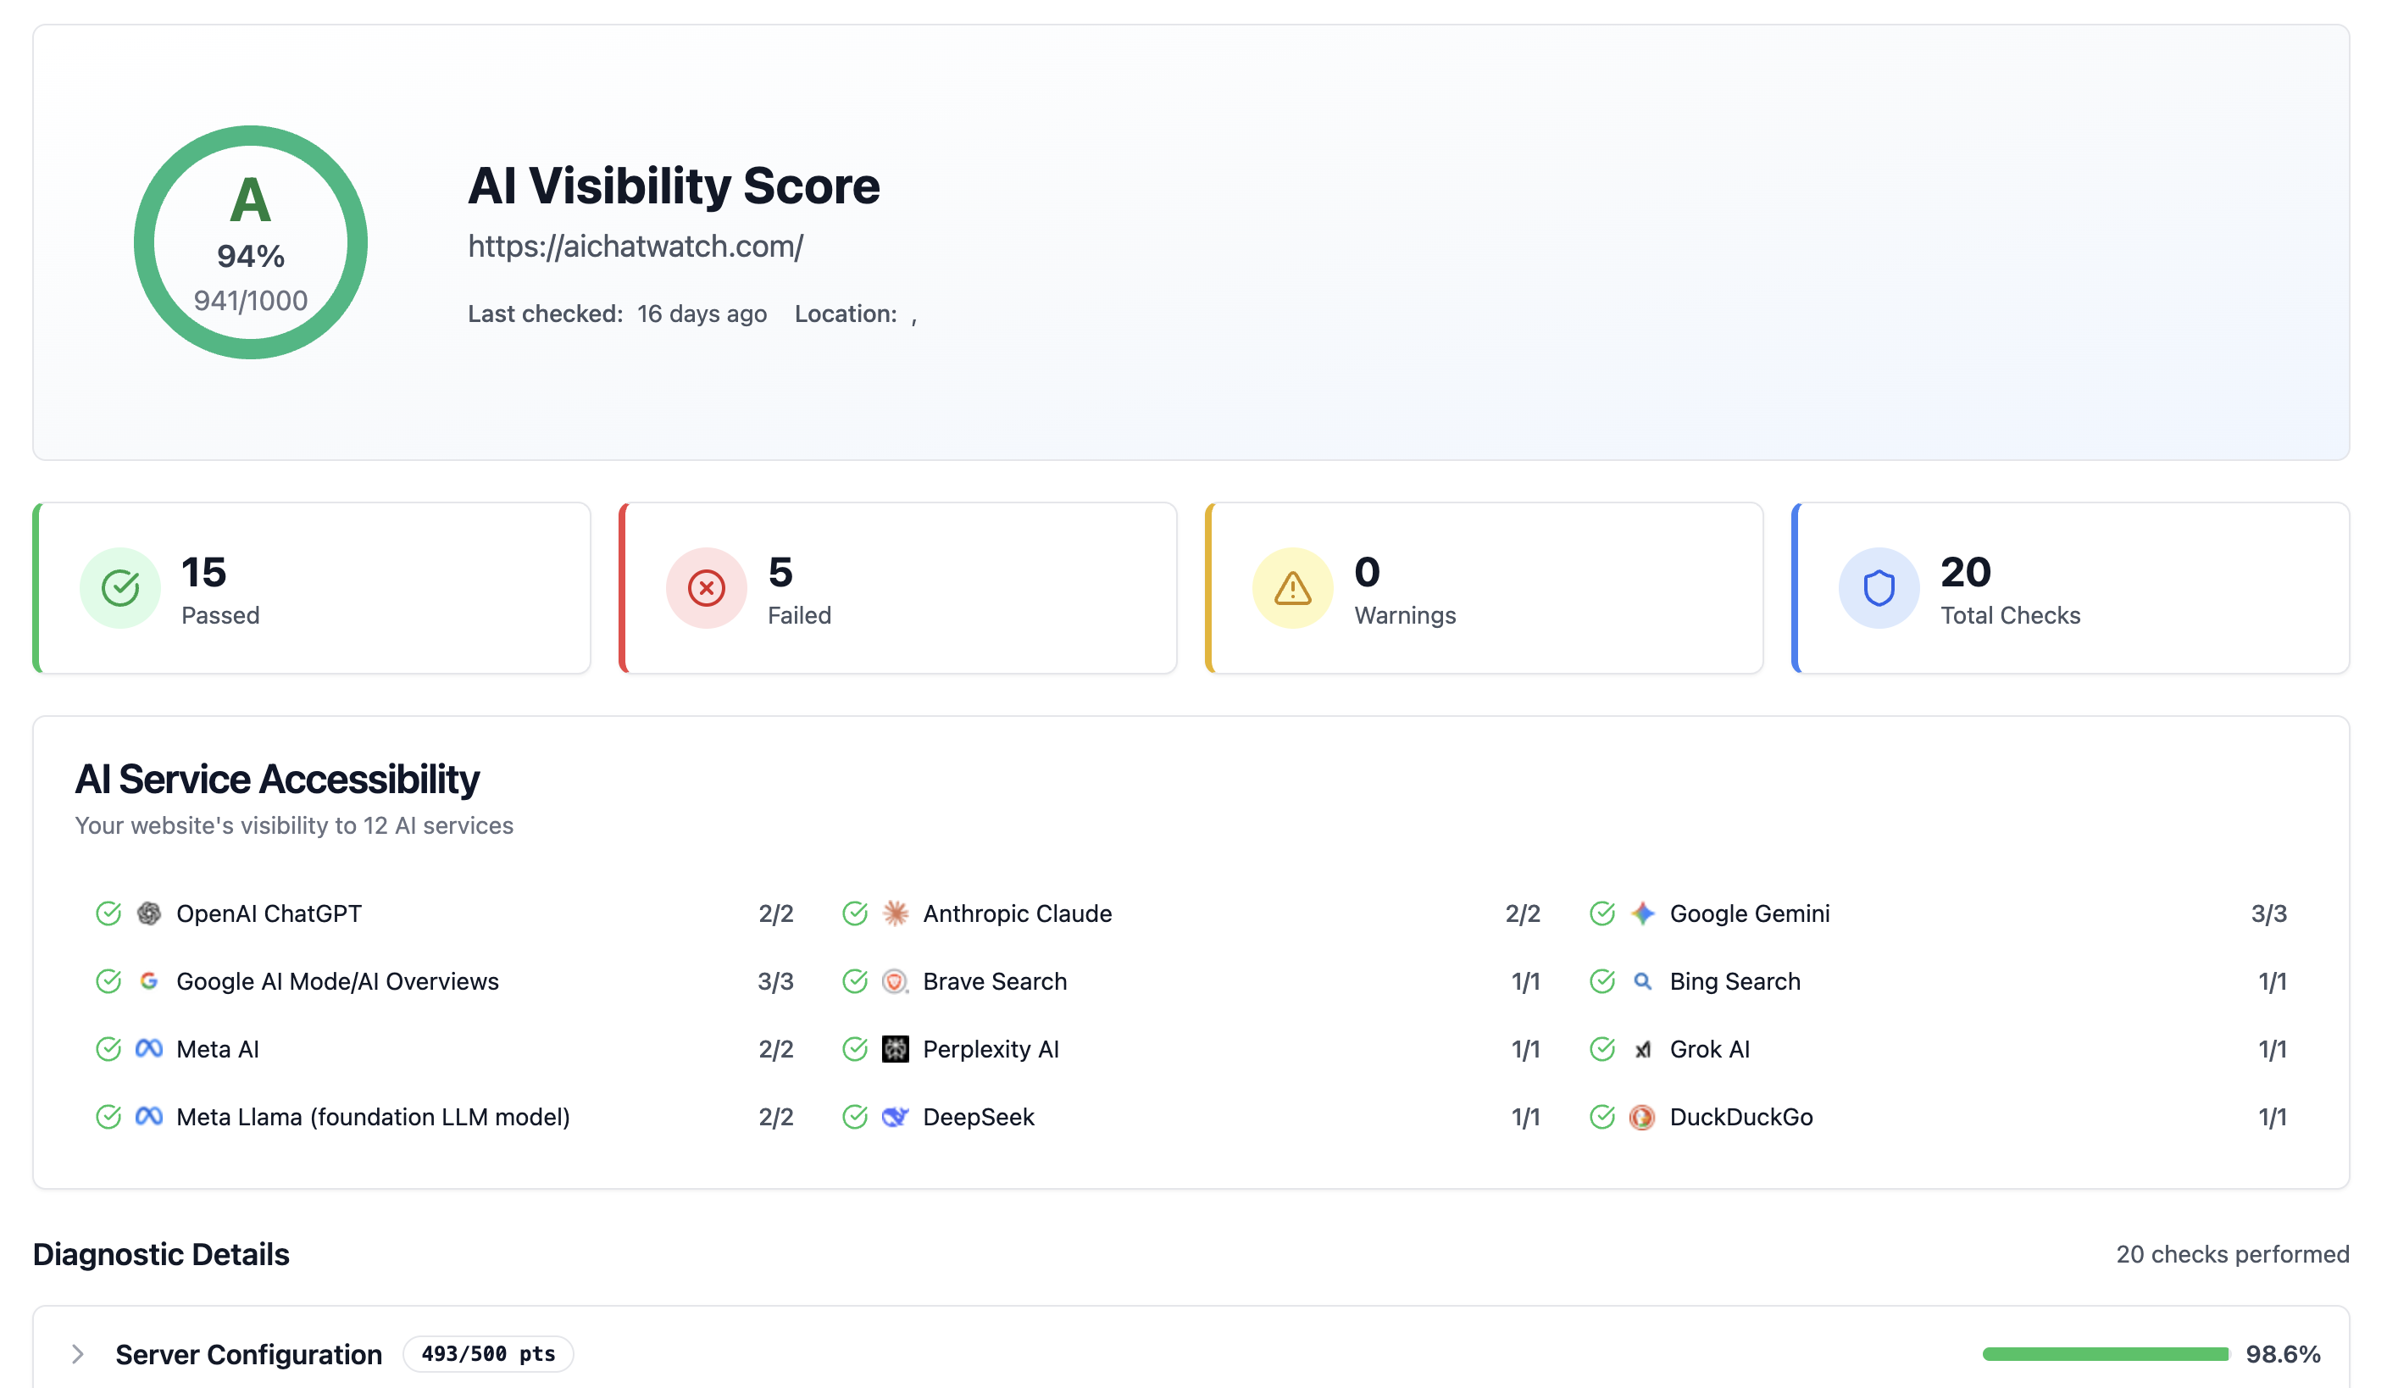The width and height of the screenshot is (2398, 1388).
Task: Select the Anthropic Claude logo
Action: [x=895, y=913]
